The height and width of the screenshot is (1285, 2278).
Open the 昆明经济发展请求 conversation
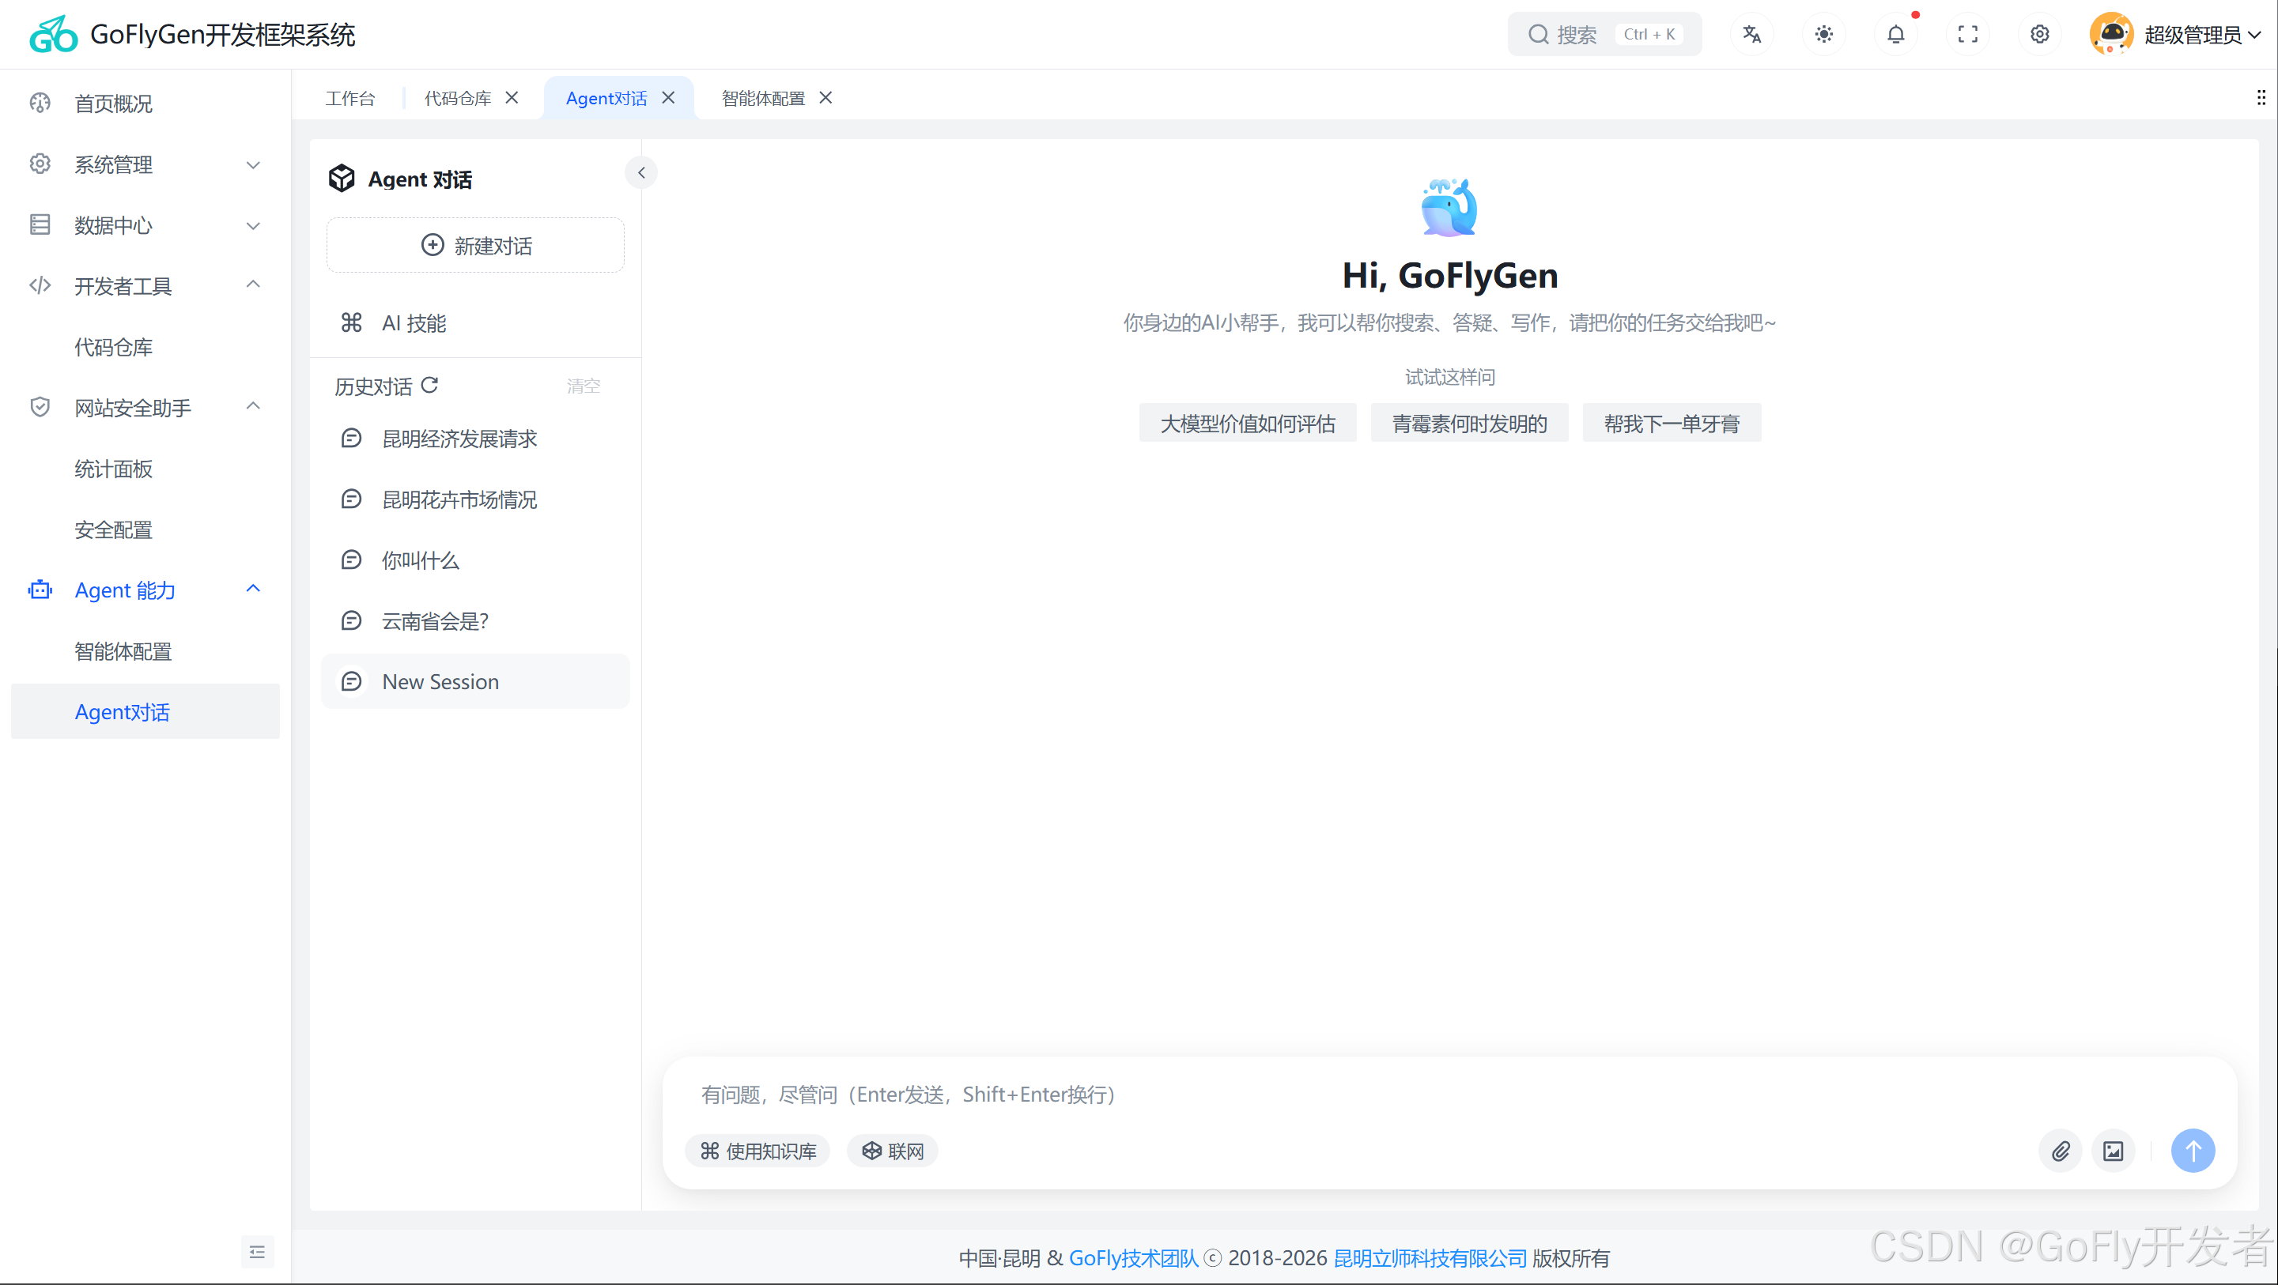tap(476, 439)
